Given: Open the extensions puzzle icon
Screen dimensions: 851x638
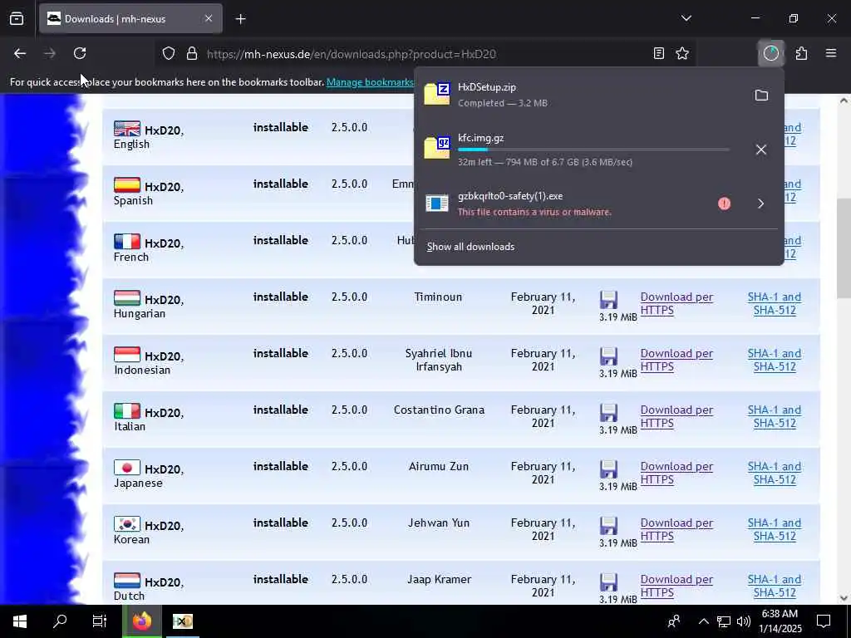Looking at the screenshot, I should point(802,53).
